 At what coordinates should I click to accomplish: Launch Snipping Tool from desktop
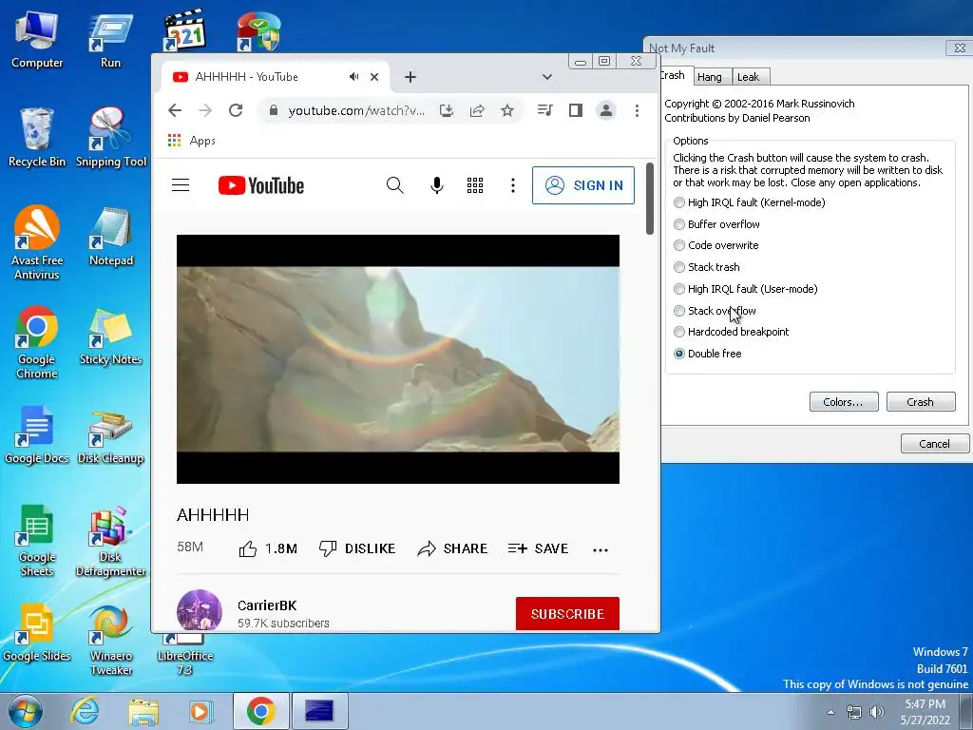click(x=110, y=138)
